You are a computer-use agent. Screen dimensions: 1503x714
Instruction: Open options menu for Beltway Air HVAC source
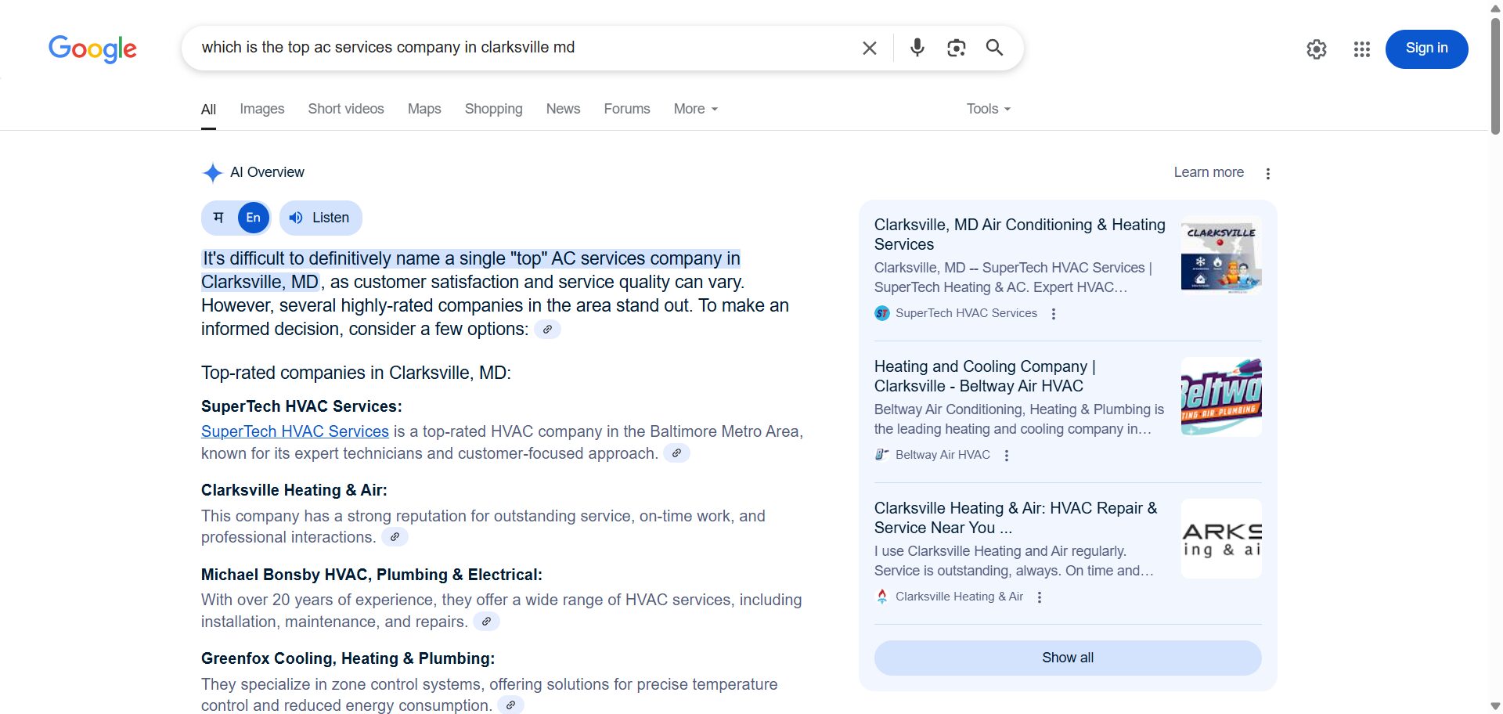(1007, 456)
